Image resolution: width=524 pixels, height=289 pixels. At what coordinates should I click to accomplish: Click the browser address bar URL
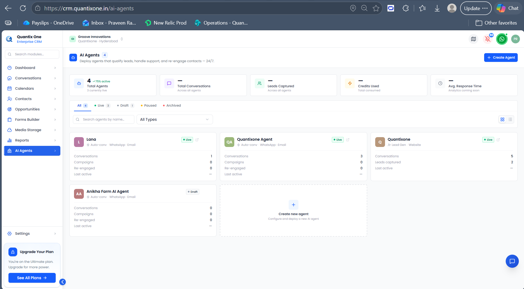[x=89, y=8]
